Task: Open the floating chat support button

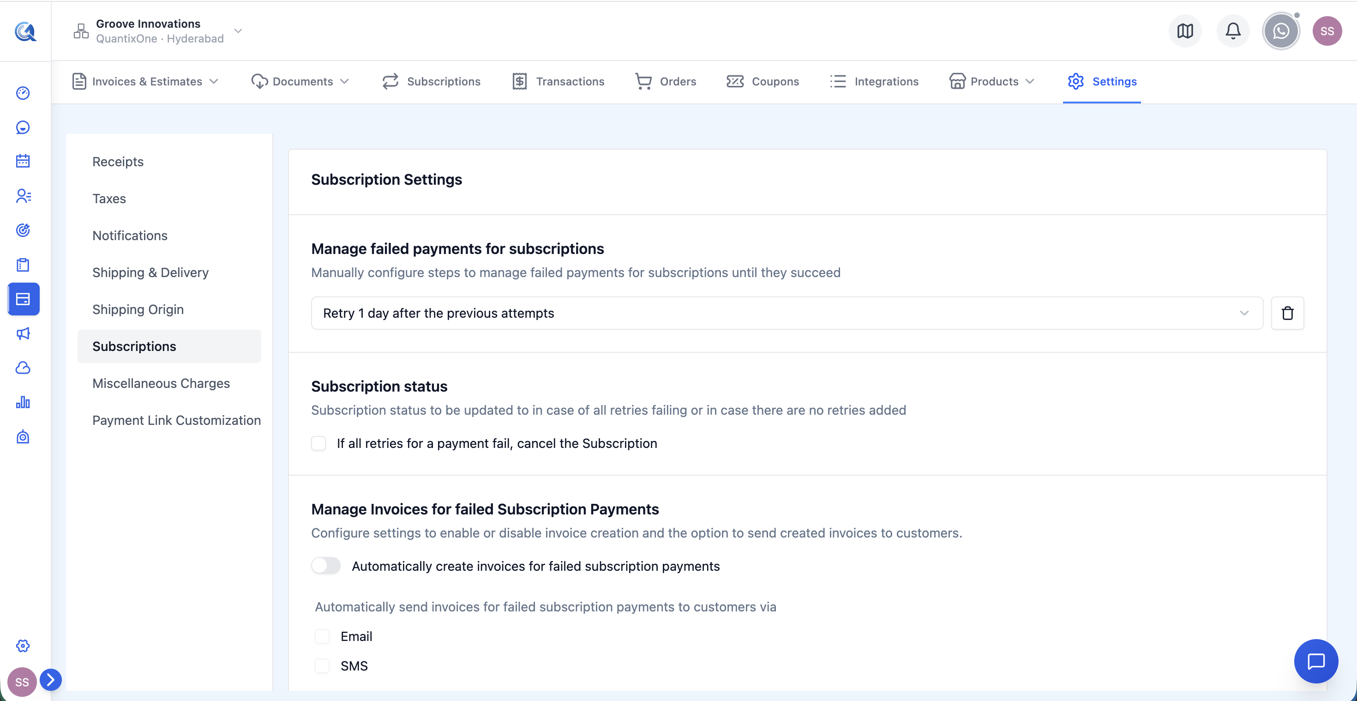Action: [1316, 661]
